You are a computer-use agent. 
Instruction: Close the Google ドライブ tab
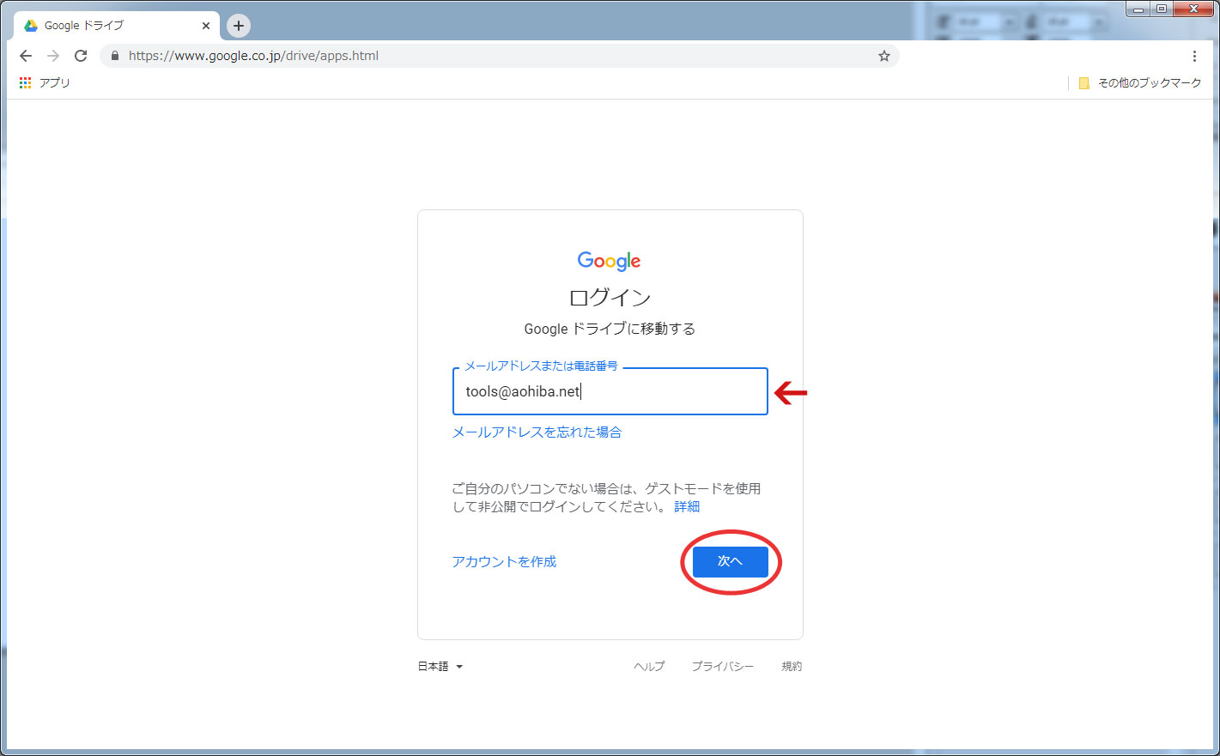[206, 26]
